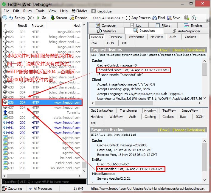This screenshot has height=193, width=211.
Task: Switch to the Timeline tab
Action: (x=193, y=25)
